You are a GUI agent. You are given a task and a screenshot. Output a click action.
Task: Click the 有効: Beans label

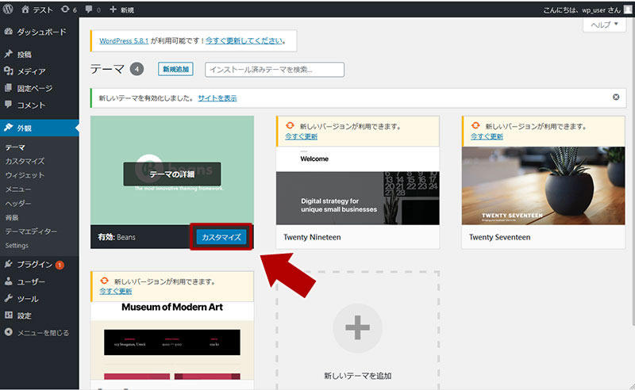(117, 238)
